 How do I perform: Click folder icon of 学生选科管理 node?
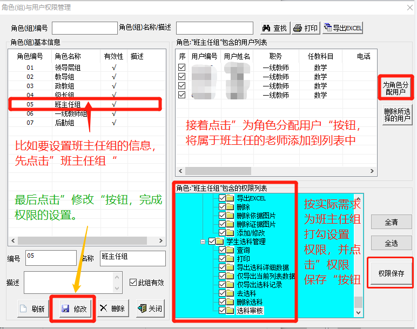[x=220, y=241]
